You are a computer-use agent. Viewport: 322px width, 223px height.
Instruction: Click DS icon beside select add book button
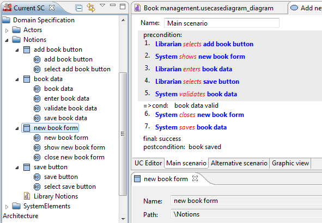pyautogui.click(x=37, y=69)
